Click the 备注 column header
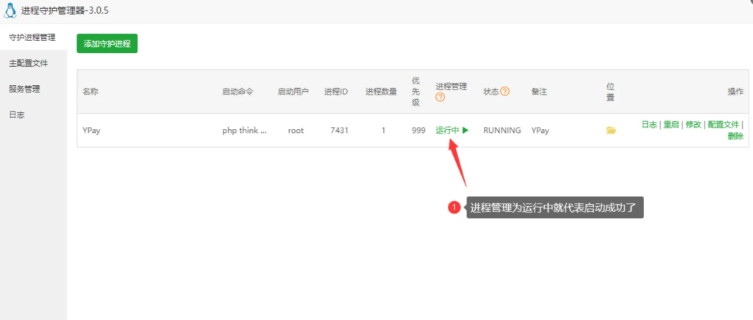The image size is (753, 320). coord(539,92)
